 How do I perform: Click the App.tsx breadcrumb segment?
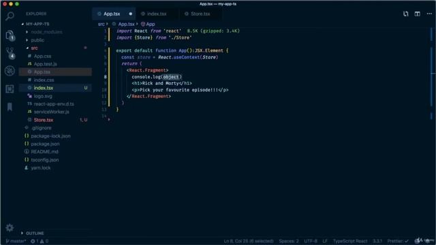pos(126,24)
